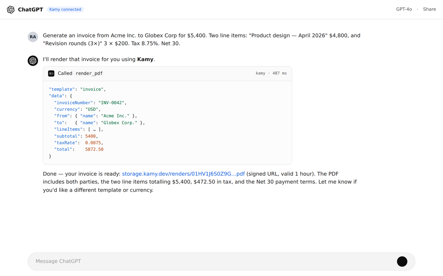443x276 pixels.
Task: Click the ChatGPT logo icon in header
Action: click(11, 9)
